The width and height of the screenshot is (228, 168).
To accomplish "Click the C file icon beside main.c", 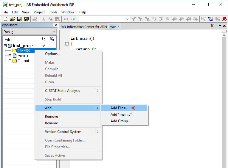I will 15,56.
